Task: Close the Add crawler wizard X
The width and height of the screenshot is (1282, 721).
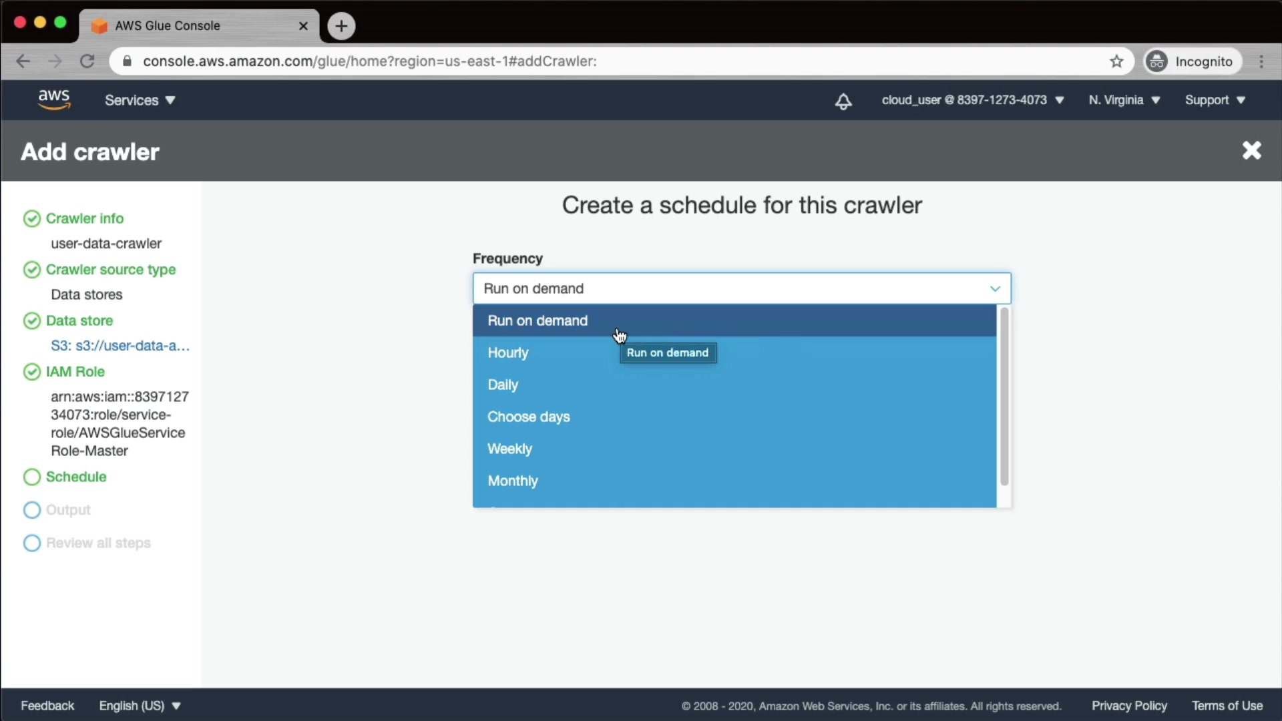Action: pos(1251,151)
